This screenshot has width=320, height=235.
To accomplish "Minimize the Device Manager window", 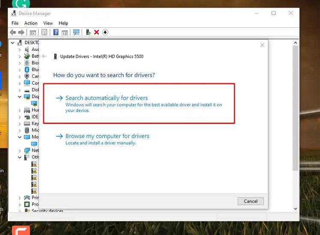I will (257, 13).
